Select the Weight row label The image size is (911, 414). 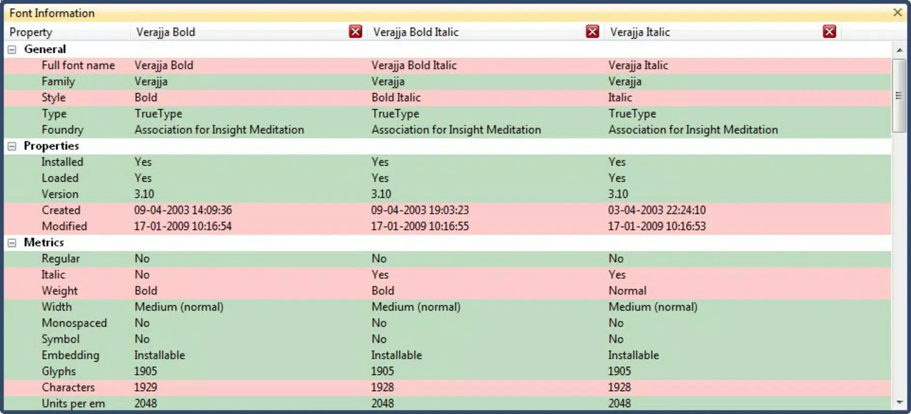pyautogui.click(x=60, y=290)
